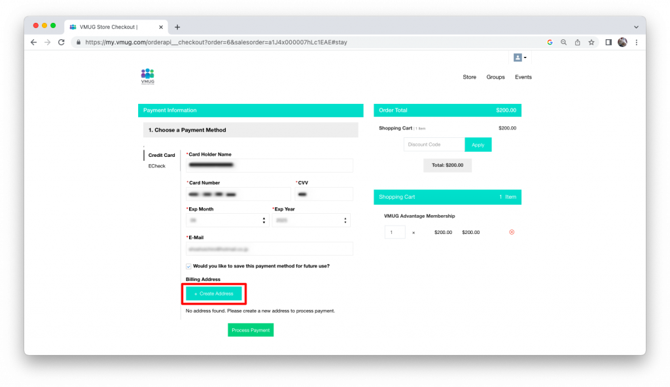Click the Google search icon in the address bar
Viewport: 670px width, 387px height.
tap(550, 41)
